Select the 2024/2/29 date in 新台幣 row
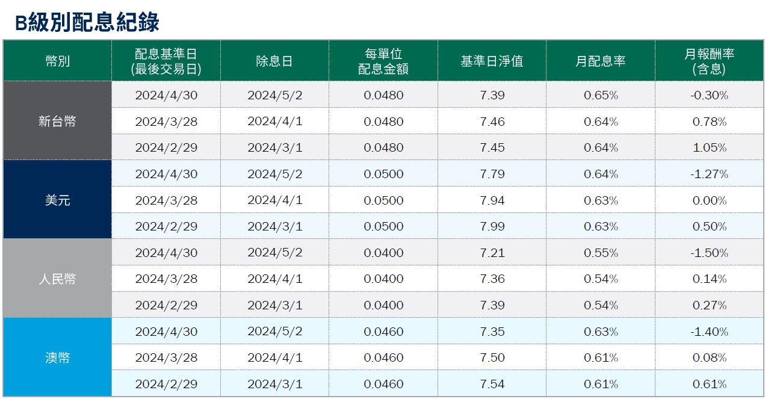Image resolution: width=768 pixels, height=399 pixels. pyautogui.click(x=166, y=146)
